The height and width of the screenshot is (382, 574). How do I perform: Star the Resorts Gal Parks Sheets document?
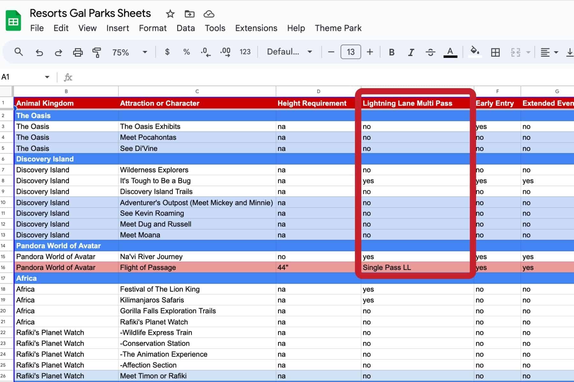170,14
